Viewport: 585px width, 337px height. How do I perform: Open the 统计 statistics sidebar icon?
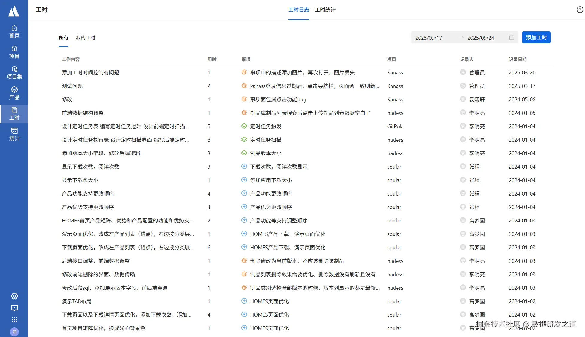(x=14, y=134)
